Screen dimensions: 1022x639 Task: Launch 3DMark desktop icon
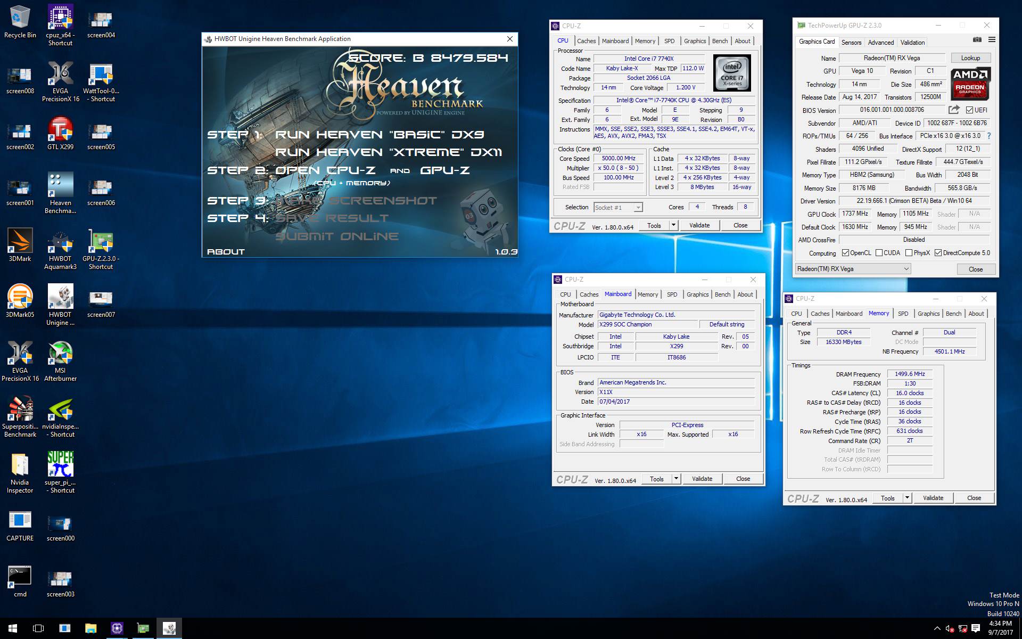[20, 245]
